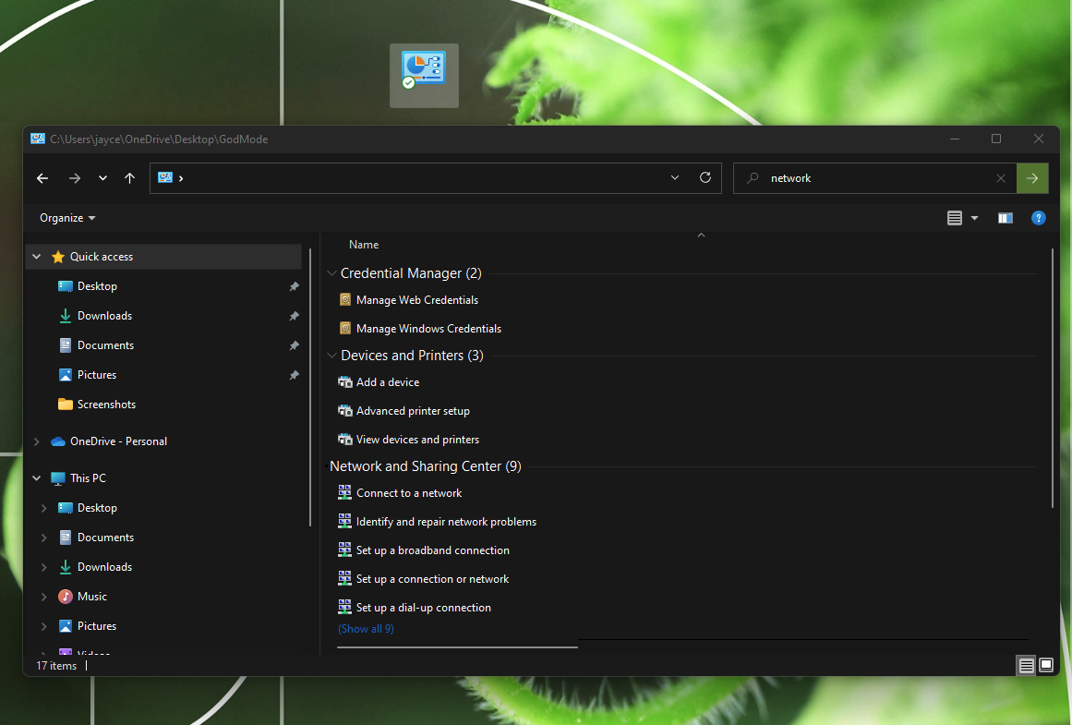Toggle the preview pane
Viewport: 1072px width, 725px height.
(x=1005, y=218)
